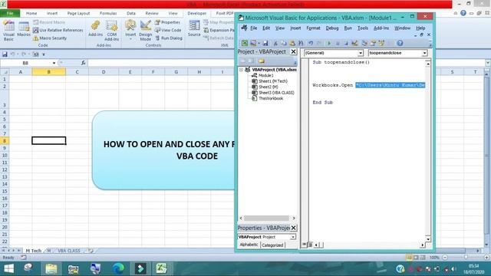Open the Debug menu in VBA editor

tap(332, 28)
